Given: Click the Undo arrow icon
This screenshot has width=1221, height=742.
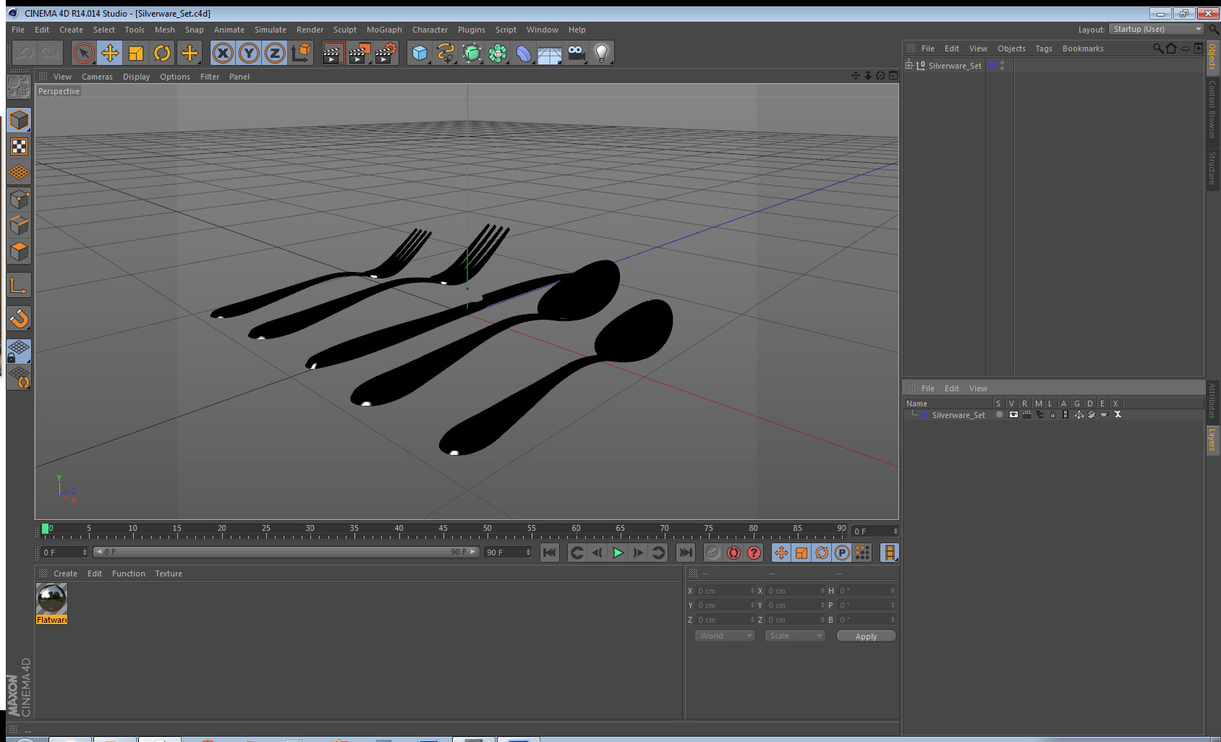Looking at the screenshot, I should 25,53.
